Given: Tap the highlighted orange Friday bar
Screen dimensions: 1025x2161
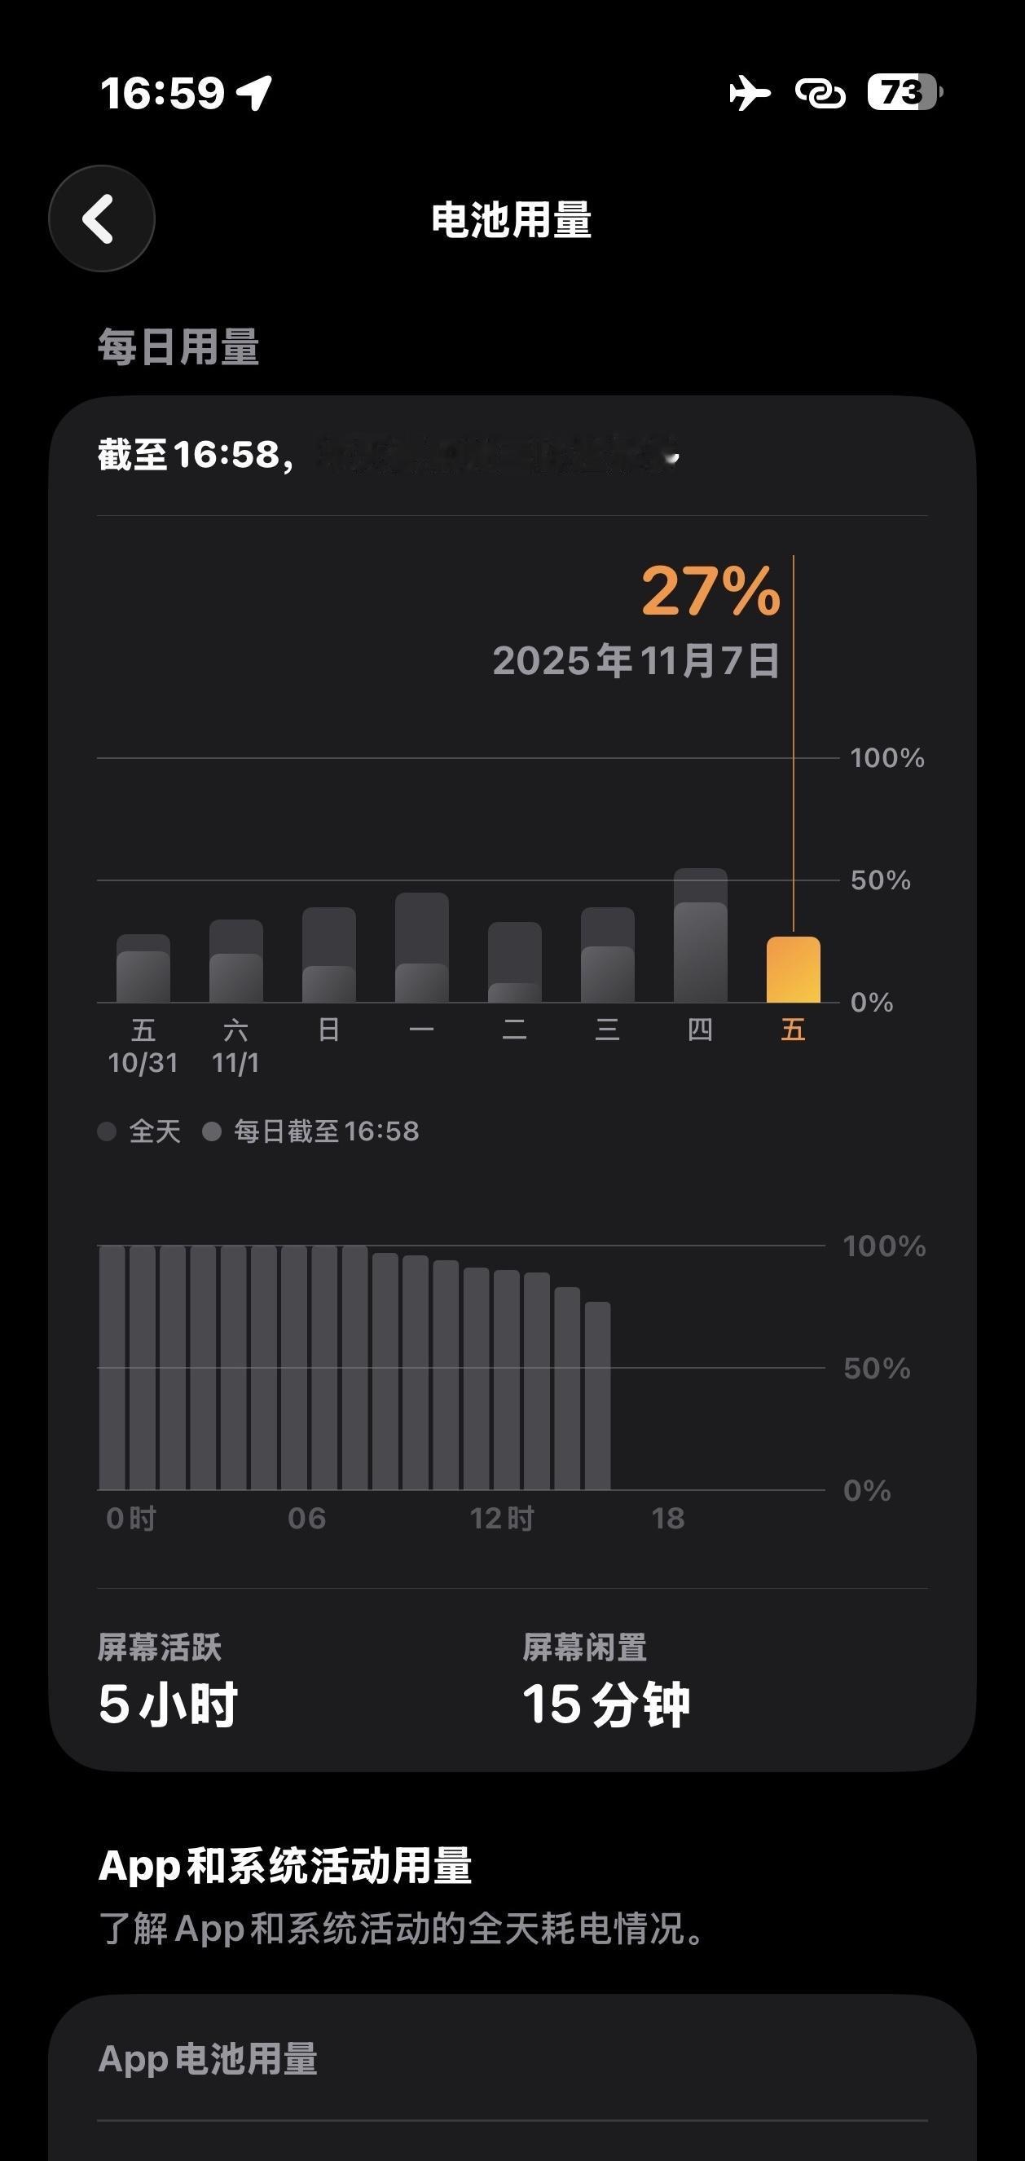Looking at the screenshot, I should click(x=793, y=971).
